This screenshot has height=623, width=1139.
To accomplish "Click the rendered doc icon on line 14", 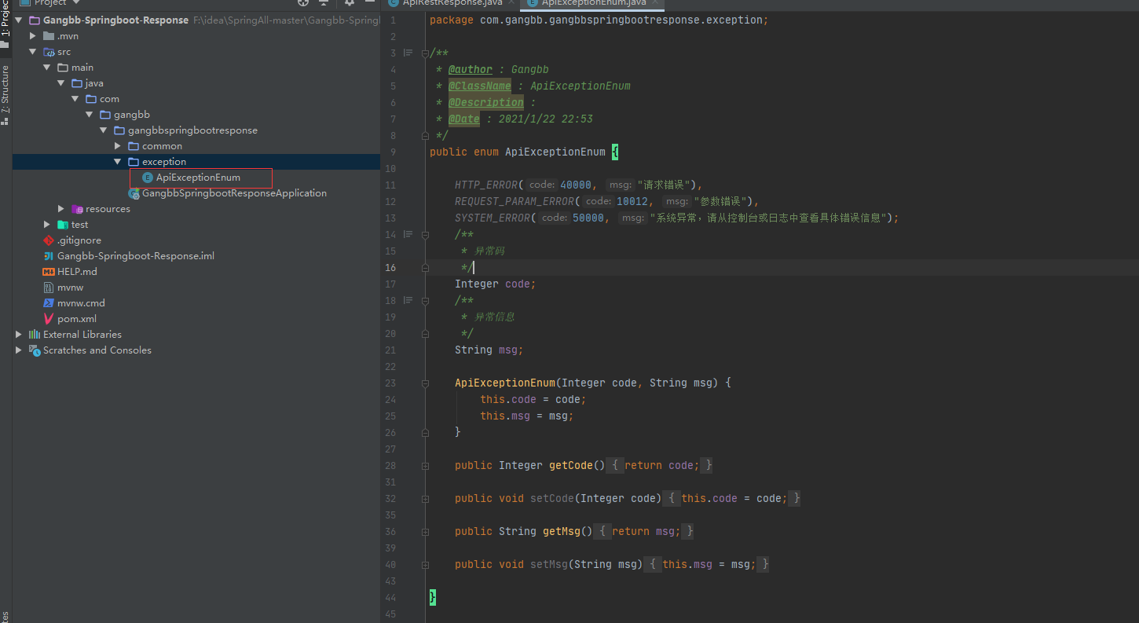I will point(408,234).
